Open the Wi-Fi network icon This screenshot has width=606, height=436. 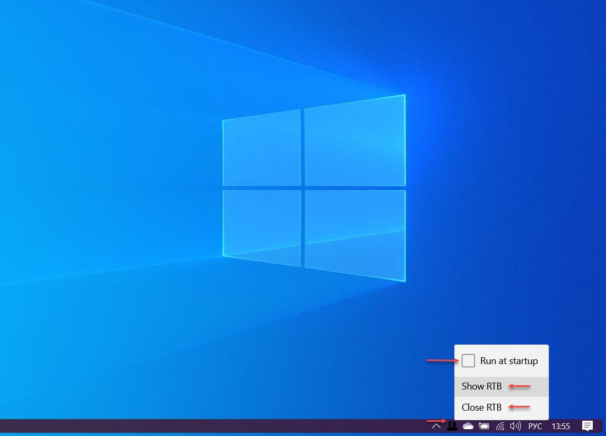500,426
